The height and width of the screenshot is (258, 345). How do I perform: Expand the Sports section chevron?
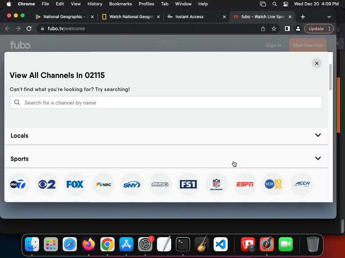coord(318,159)
